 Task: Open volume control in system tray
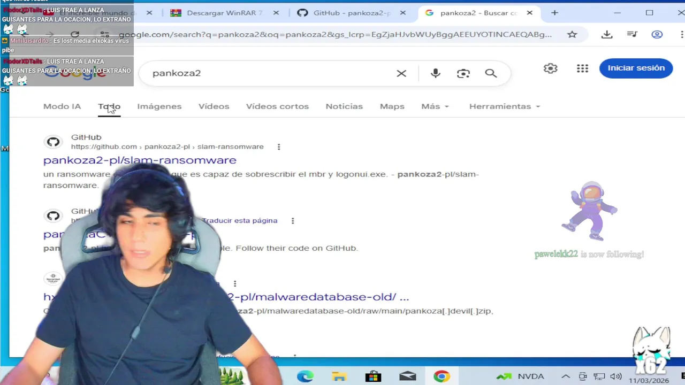(x=616, y=376)
